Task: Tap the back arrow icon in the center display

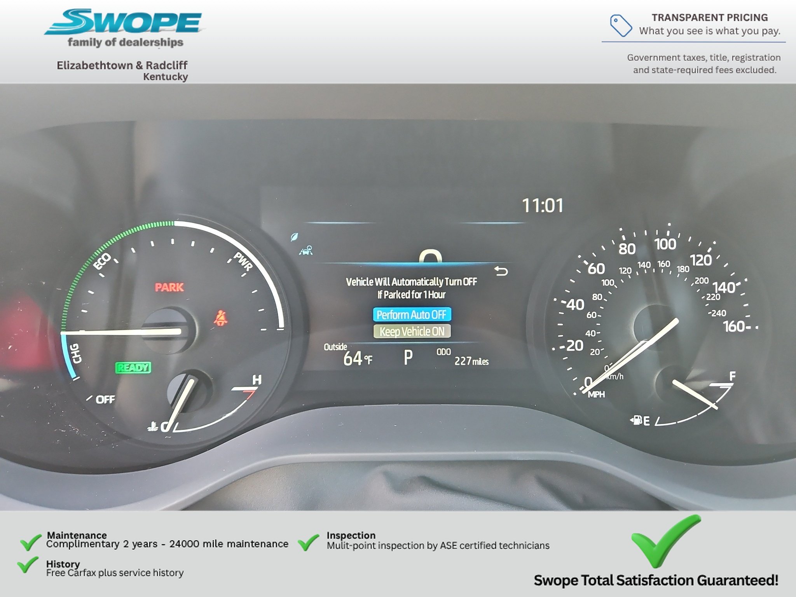Action: point(501,271)
